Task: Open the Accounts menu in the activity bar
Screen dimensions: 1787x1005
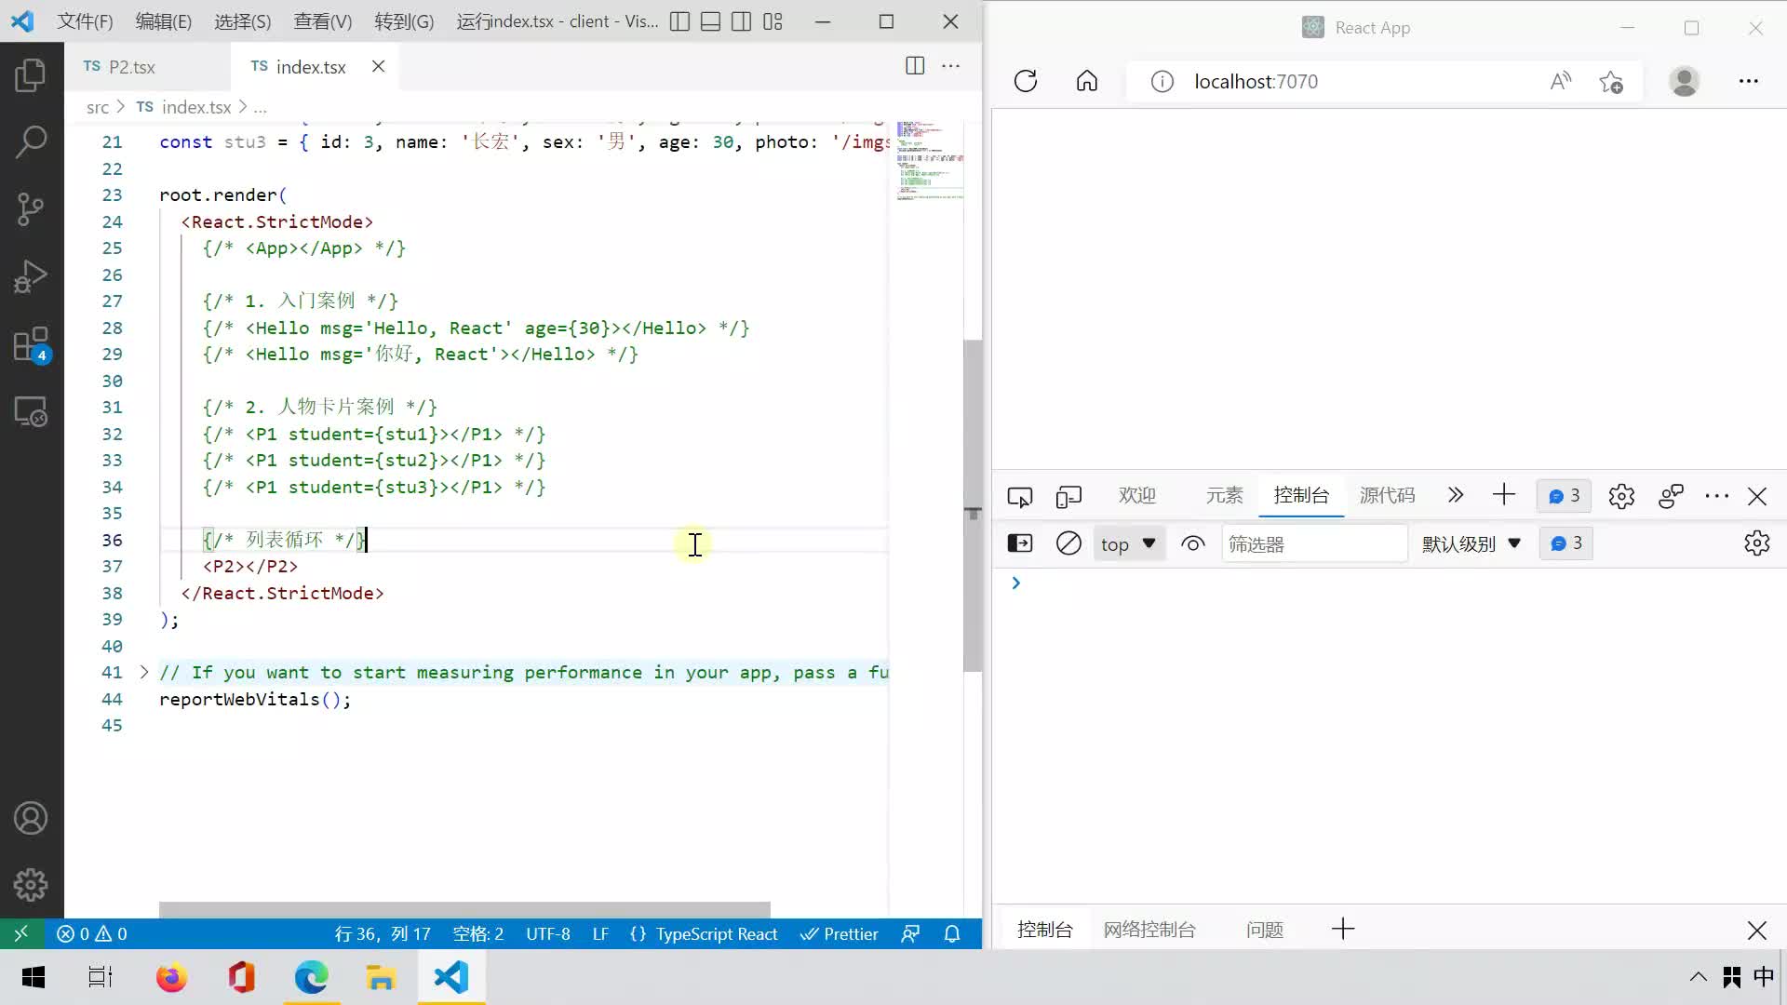Action: pyautogui.click(x=31, y=818)
